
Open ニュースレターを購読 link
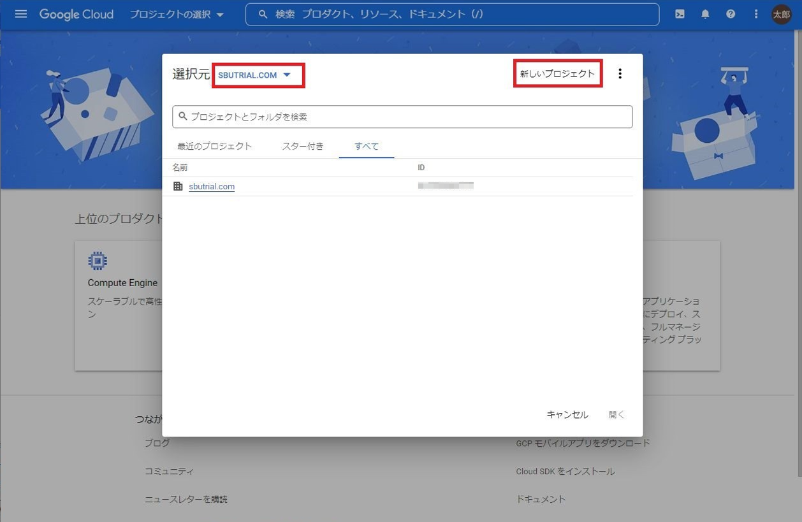[x=186, y=499]
